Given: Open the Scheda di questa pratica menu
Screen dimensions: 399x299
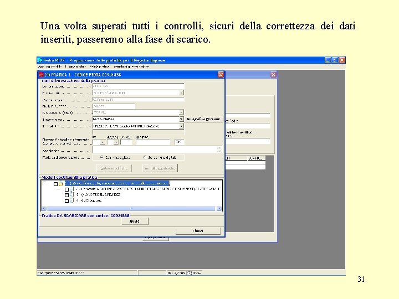Looking at the screenshot, I should (x=131, y=66).
